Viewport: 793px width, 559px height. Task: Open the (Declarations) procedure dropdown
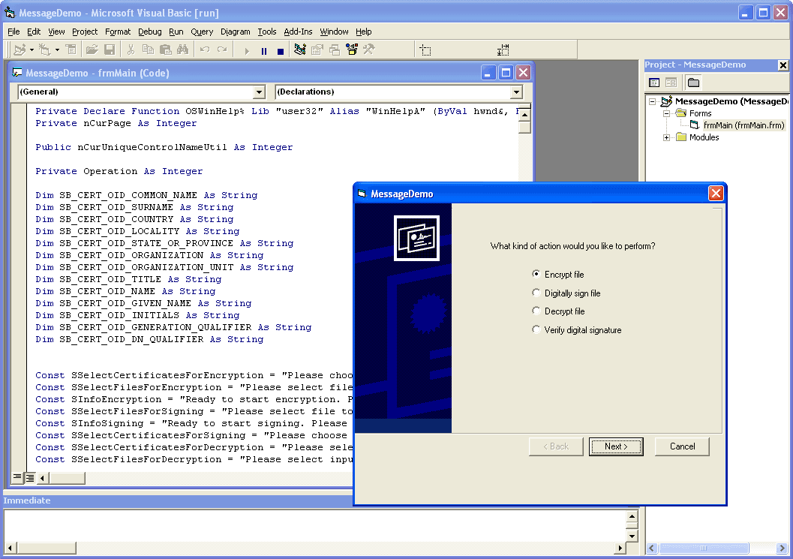click(516, 92)
